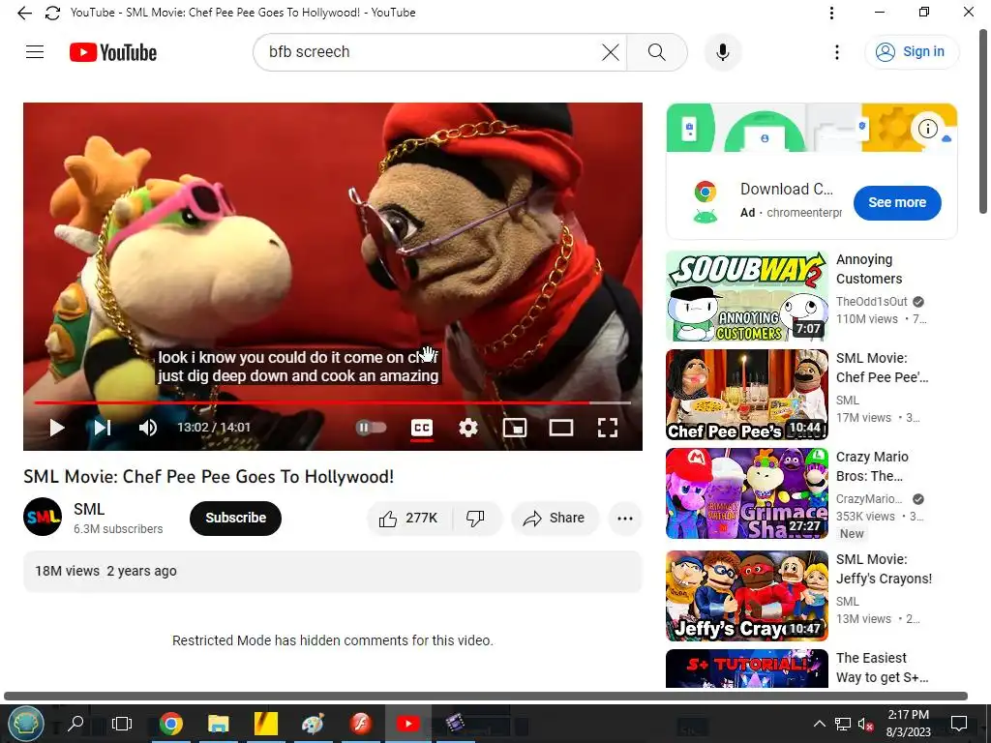
Task: Click the search magnifier button
Action: (x=657, y=52)
